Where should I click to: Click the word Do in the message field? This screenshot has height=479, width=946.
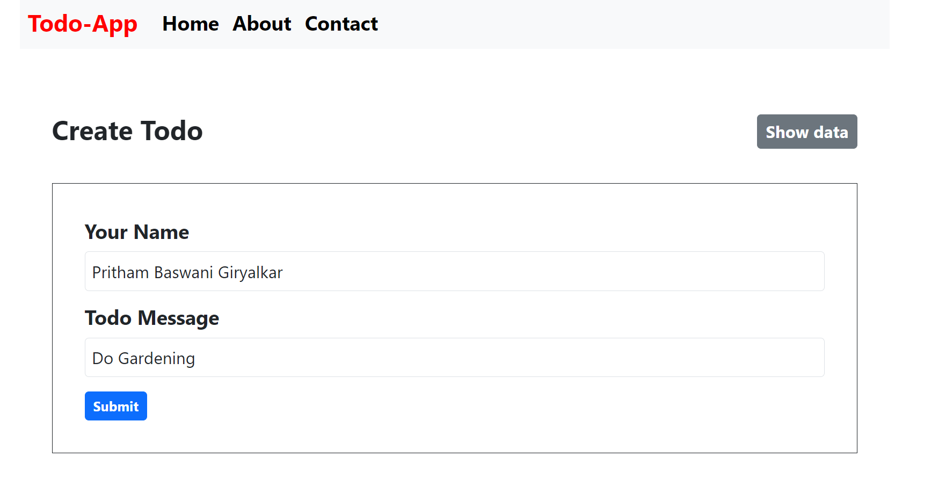pyautogui.click(x=103, y=359)
